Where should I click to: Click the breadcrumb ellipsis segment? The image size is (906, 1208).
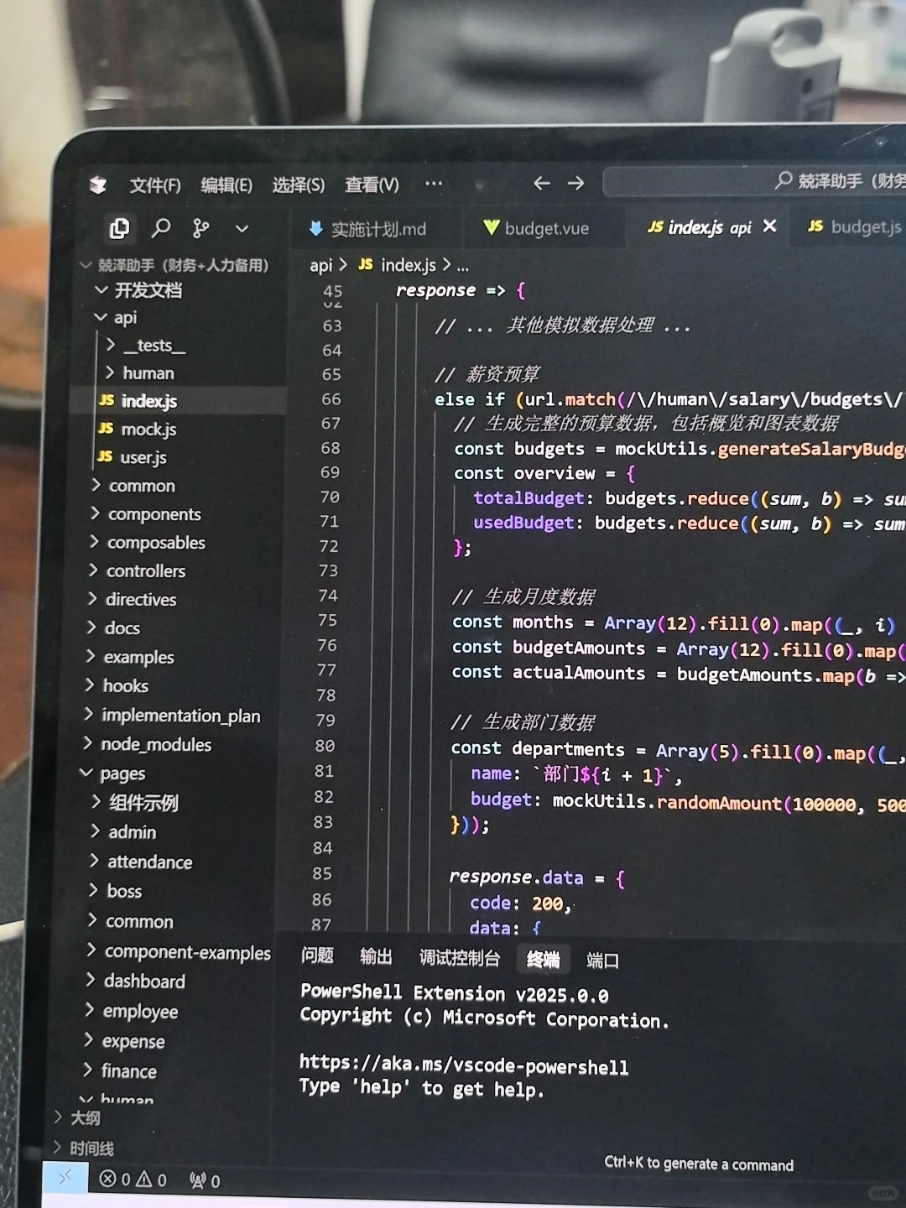pos(463,268)
